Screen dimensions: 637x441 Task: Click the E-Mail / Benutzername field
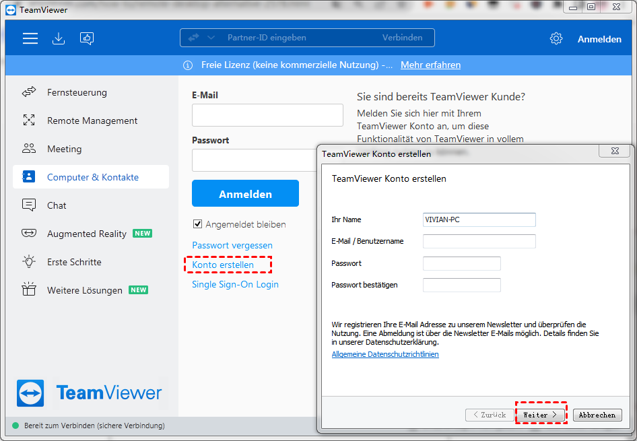click(x=479, y=241)
